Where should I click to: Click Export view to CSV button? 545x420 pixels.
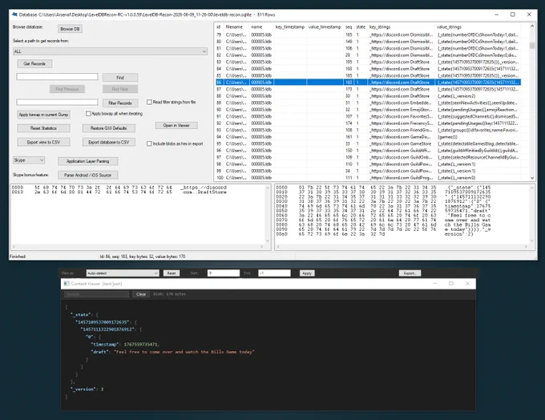(x=43, y=142)
